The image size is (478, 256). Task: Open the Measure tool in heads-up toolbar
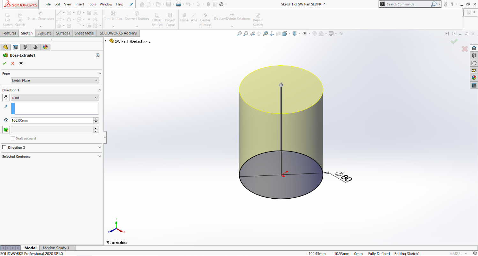click(265, 33)
